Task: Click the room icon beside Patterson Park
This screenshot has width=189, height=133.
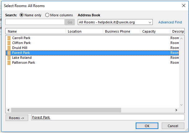Action: click(9, 62)
